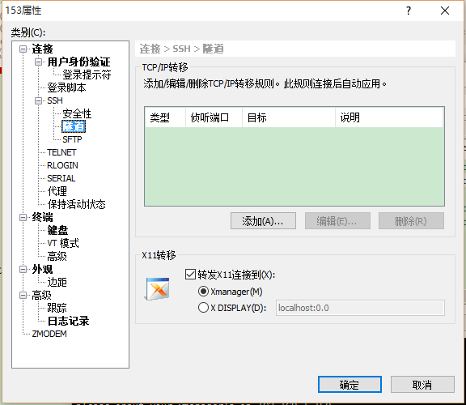
Task: Toggle 转发X11连接到 checkbox
Action: [x=190, y=275]
